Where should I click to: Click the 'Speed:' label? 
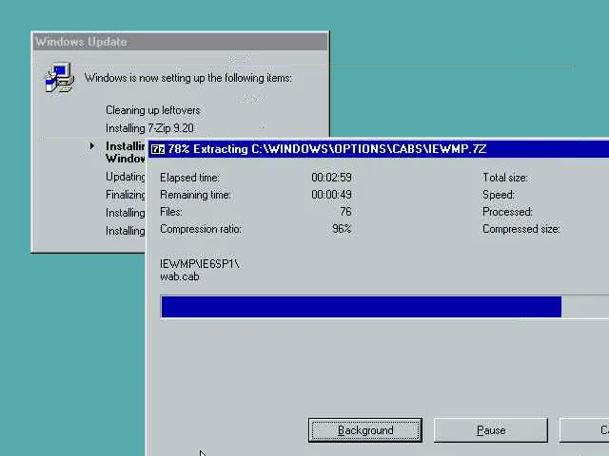pos(499,195)
